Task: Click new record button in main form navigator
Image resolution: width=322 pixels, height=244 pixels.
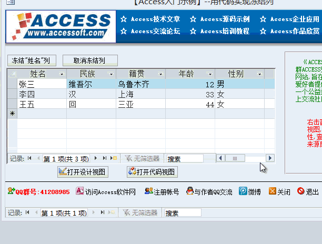Action: pyautogui.click(x=112, y=212)
